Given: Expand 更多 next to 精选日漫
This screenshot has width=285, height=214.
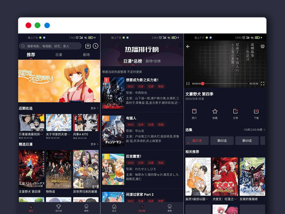Looking at the screenshot, I should tap(94, 144).
